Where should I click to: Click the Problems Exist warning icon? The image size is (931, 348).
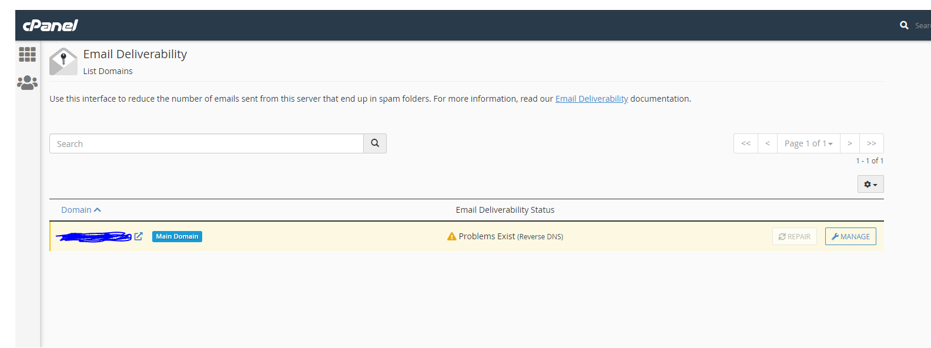tap(451, 236)
